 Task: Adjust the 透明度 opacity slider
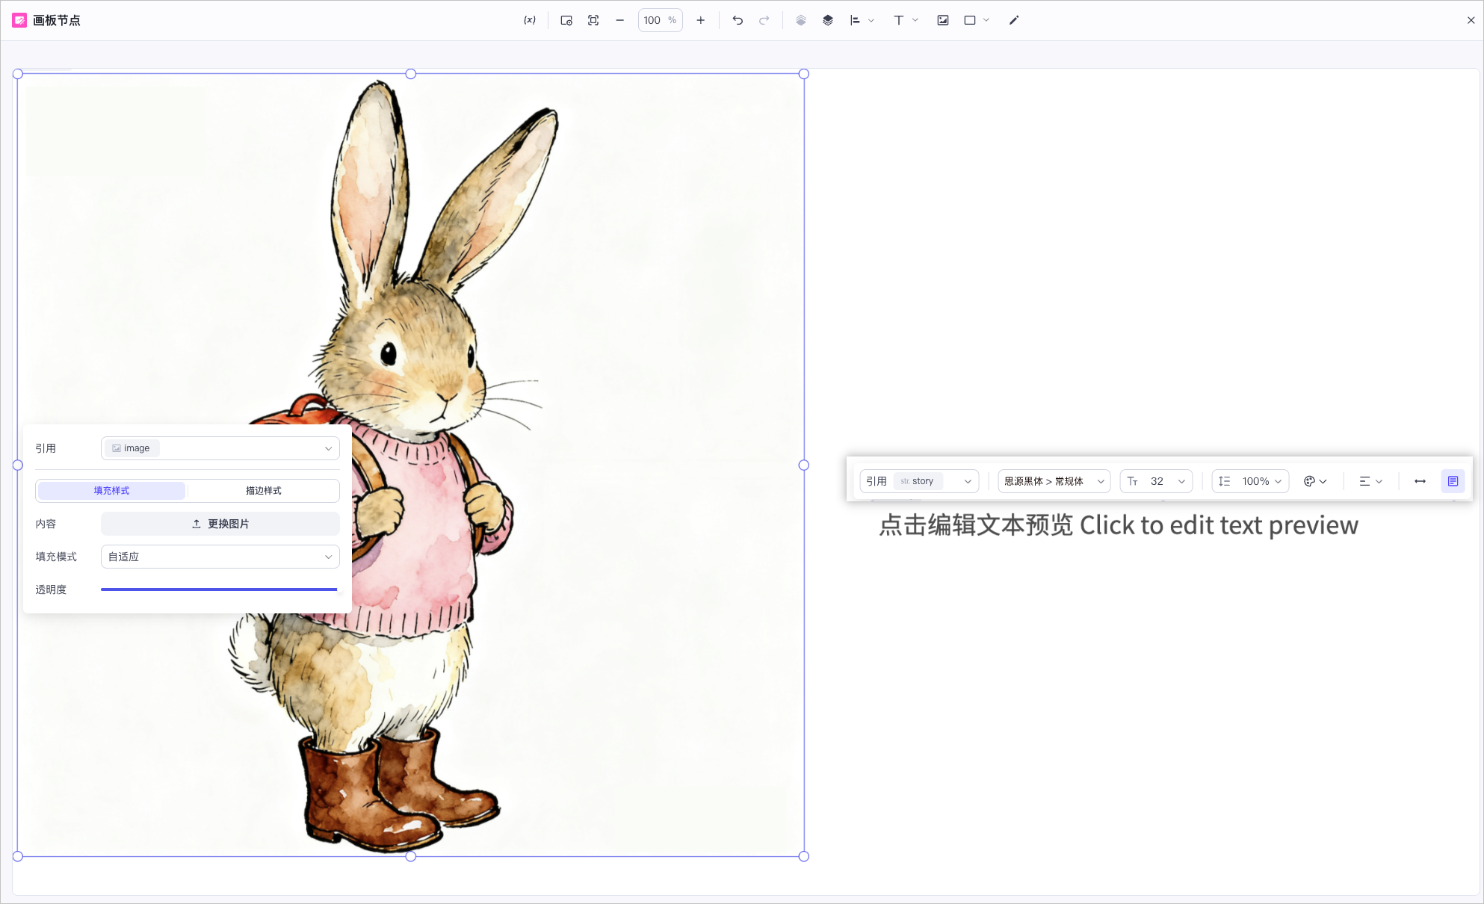(x=220, y=589)
